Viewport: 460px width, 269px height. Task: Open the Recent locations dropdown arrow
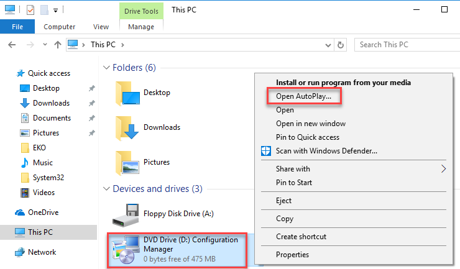[45, 45]
